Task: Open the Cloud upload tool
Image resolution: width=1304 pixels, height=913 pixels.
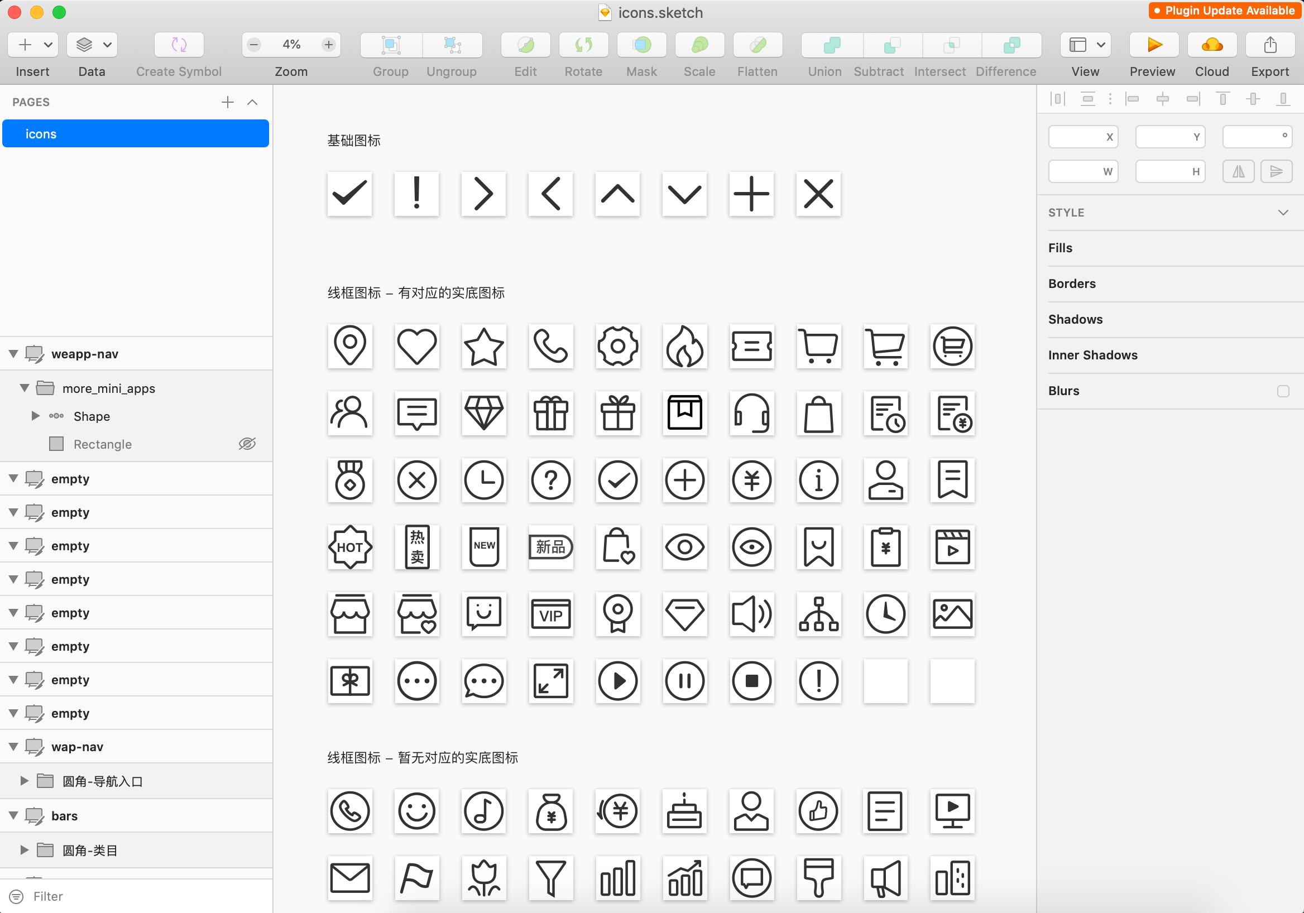Action: point(1211,45)
